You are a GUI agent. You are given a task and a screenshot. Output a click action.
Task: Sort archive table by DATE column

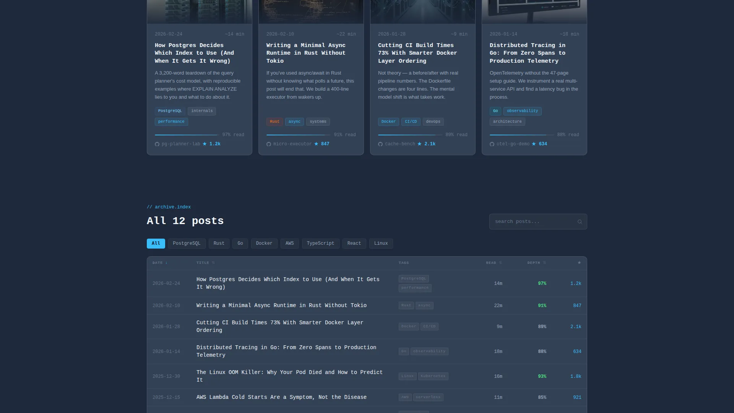coord(160,263)
